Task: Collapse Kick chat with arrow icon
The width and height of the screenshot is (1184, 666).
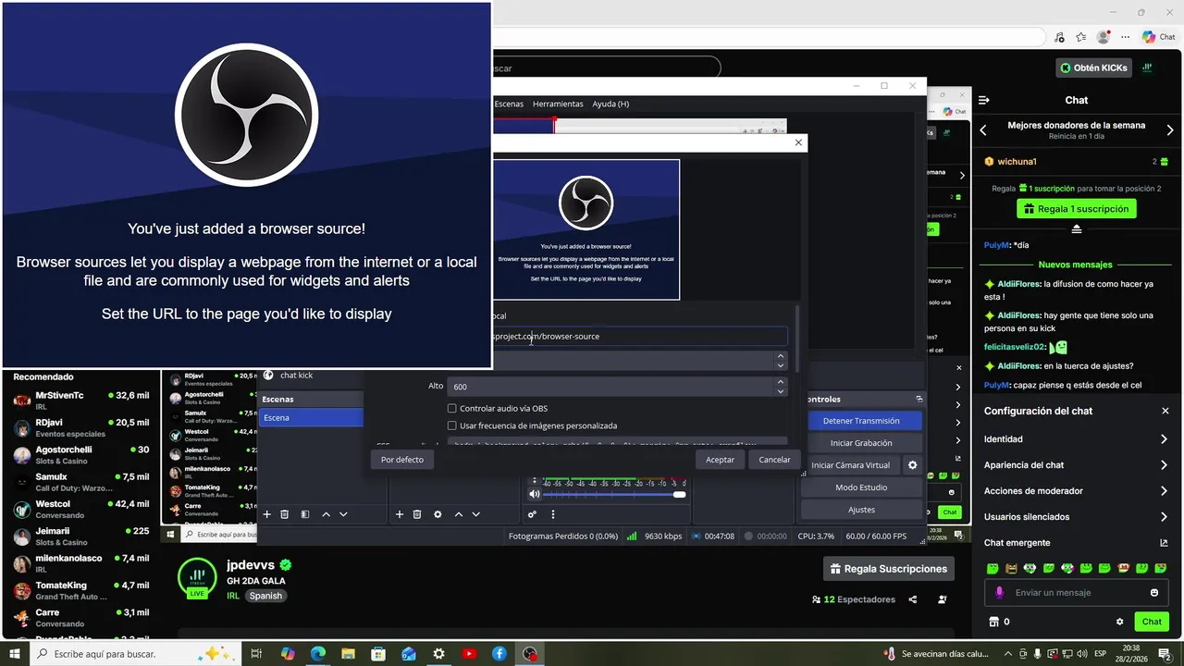Action: click(x=984, y=100)
